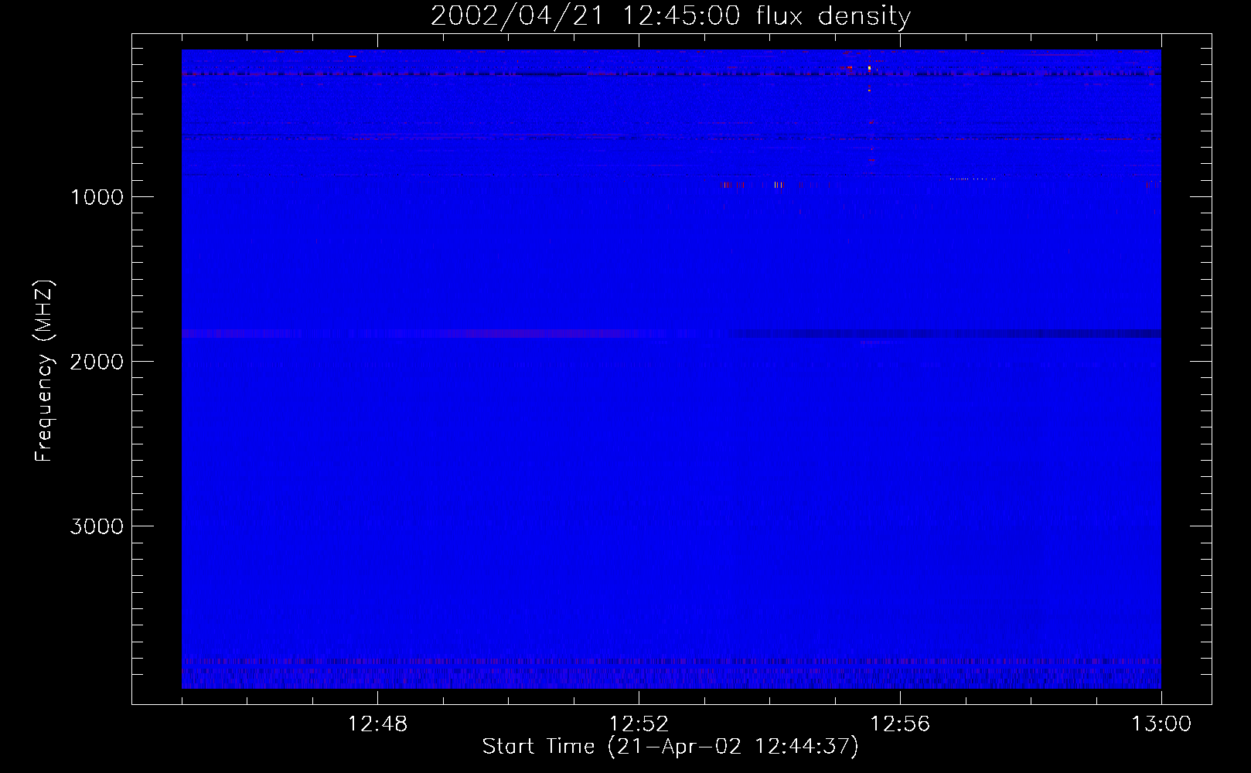Click the 12:56 time tick label

[900, 724]
